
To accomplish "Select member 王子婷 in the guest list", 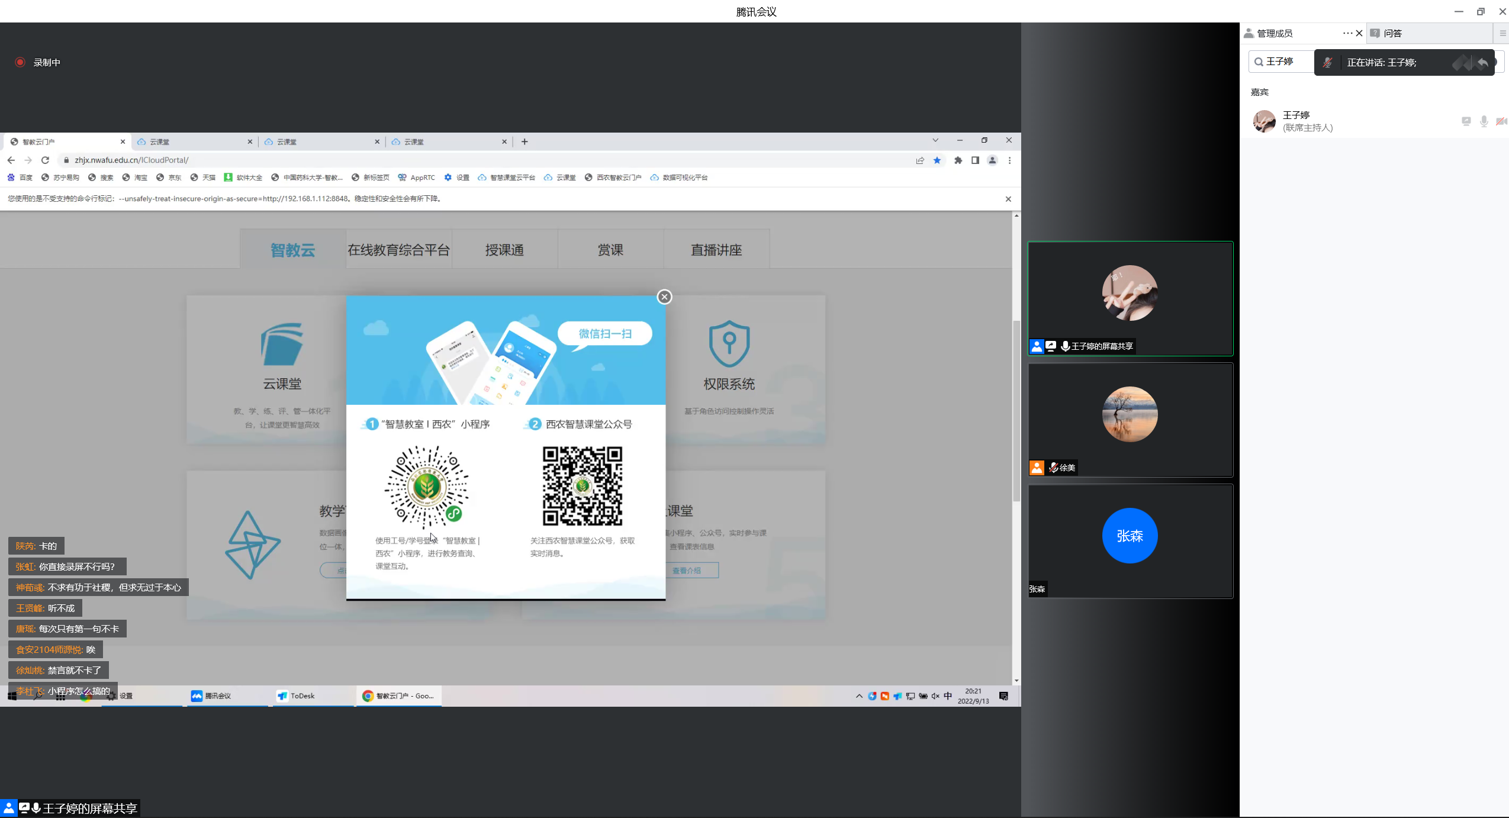I will [x=1374, y=121].
